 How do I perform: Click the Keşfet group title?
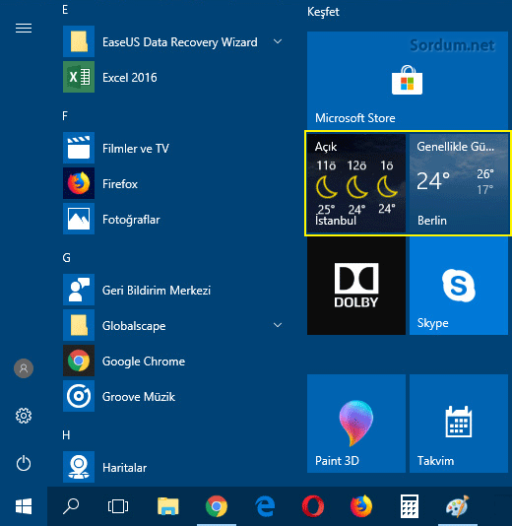[x=323, y=12]
